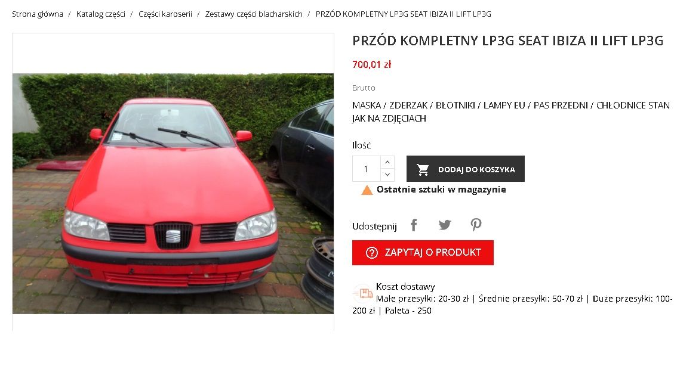Open Zestawy części blacharskich breadcrumb
The image size is (674, 366).
point(254,14)
